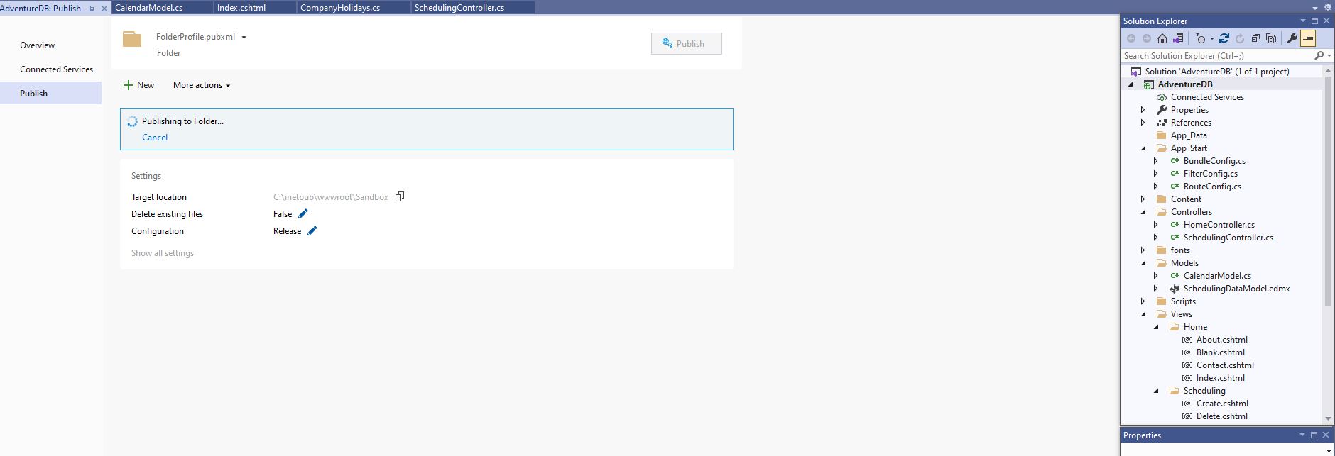Open Solution Explorer window position dropdown
Screen dimensions: 1335x456
point(1302,21)
